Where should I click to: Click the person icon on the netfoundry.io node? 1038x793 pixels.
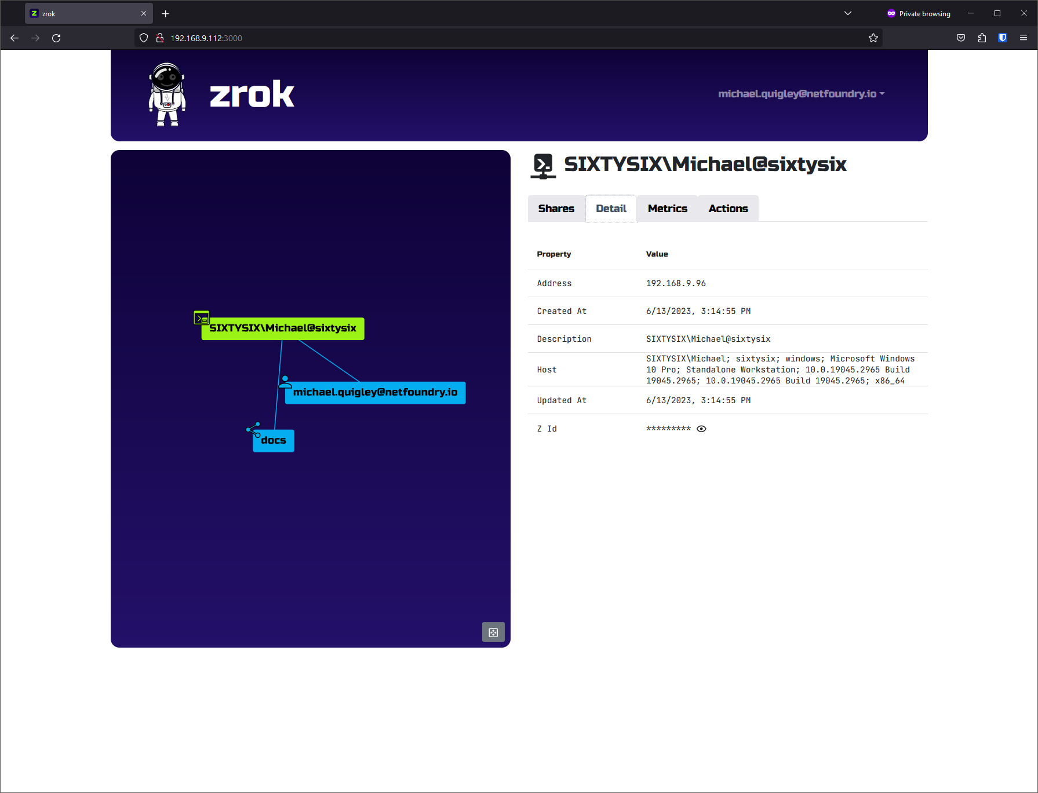pos(285,383)
